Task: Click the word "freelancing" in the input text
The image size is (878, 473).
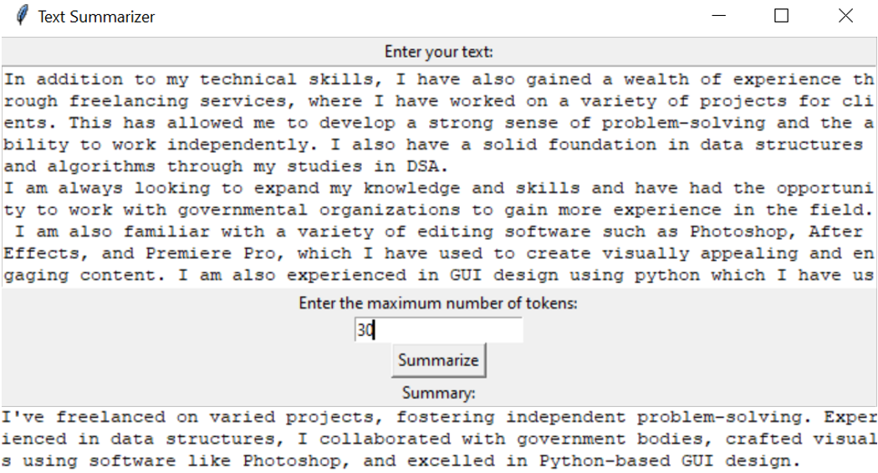Action: [x=130, y=101]
